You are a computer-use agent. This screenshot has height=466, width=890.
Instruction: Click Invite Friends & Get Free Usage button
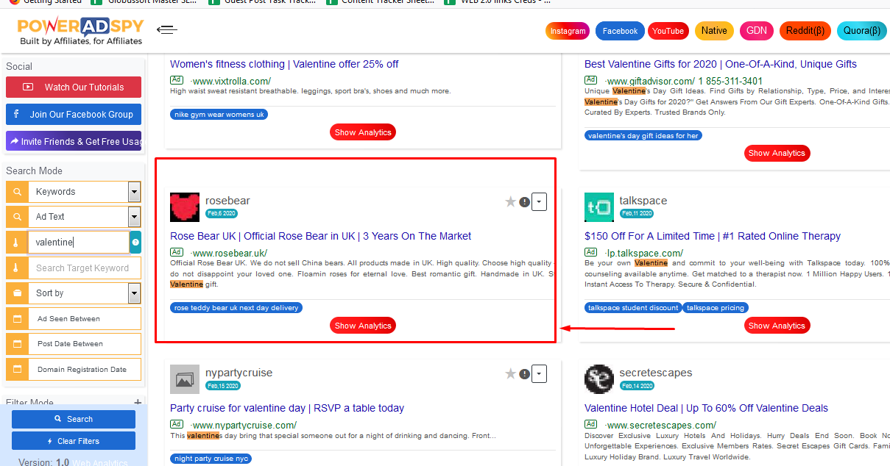(74, 141)
